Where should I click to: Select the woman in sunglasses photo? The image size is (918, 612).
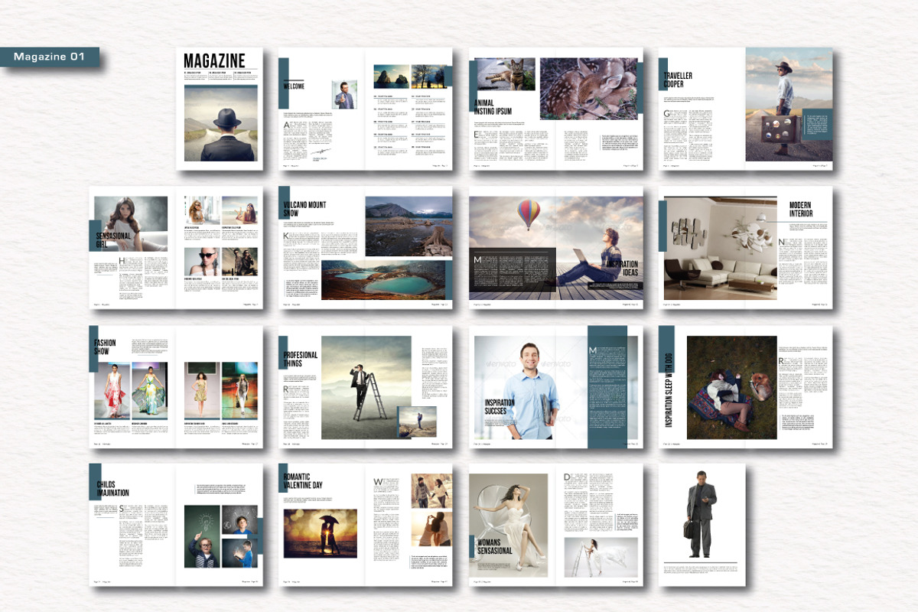[203, 262]
